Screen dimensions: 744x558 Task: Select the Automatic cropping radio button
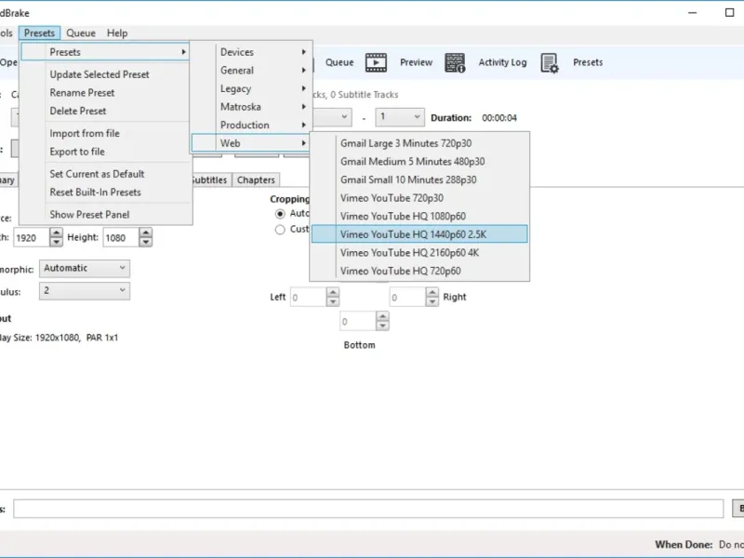coord(280,214)
